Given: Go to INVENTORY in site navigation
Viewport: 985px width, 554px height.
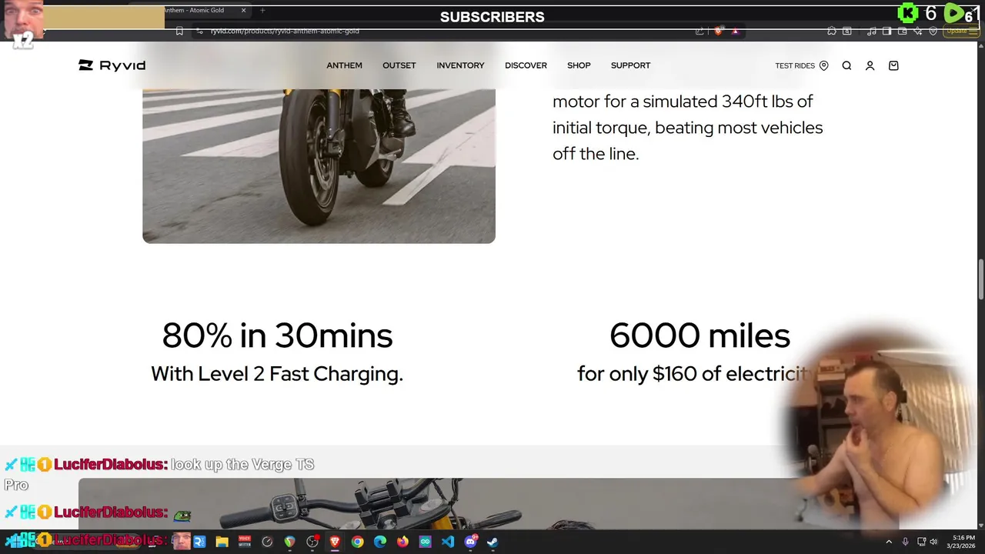Looking at the screenshot, I should tap(460, 65).
